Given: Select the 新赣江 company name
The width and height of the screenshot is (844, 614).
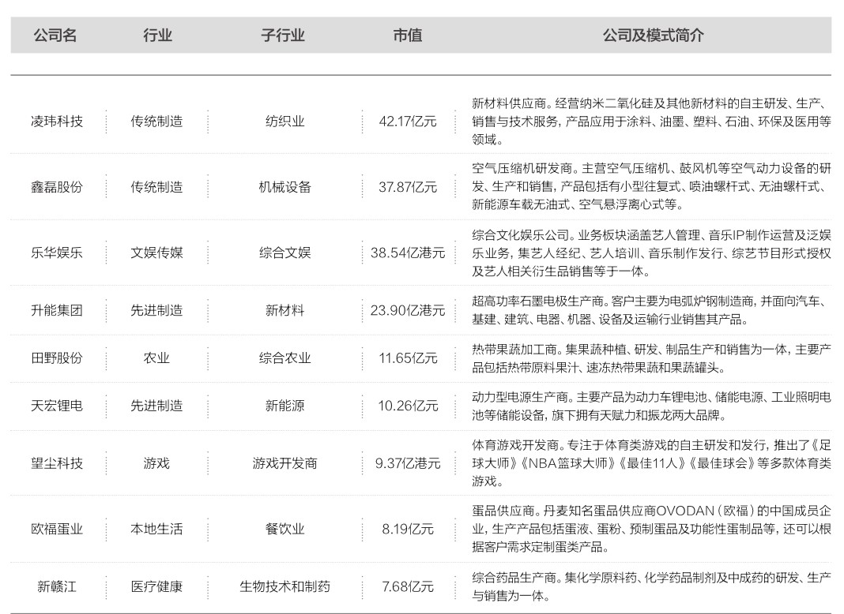Looking at the screenshot, I should [x=56, y=586].
